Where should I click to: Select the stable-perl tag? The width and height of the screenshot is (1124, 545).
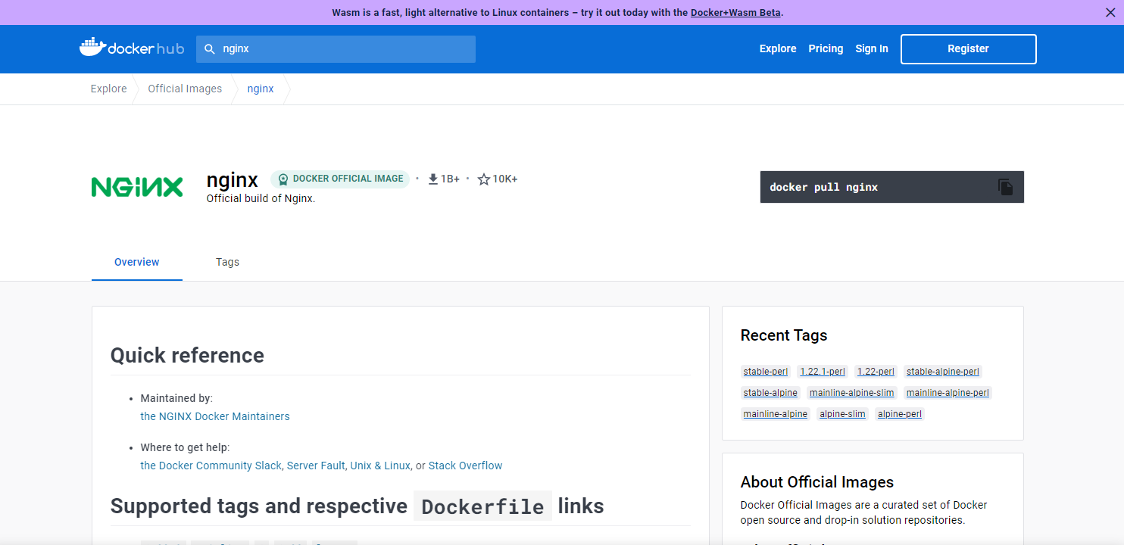pos(766,372)
